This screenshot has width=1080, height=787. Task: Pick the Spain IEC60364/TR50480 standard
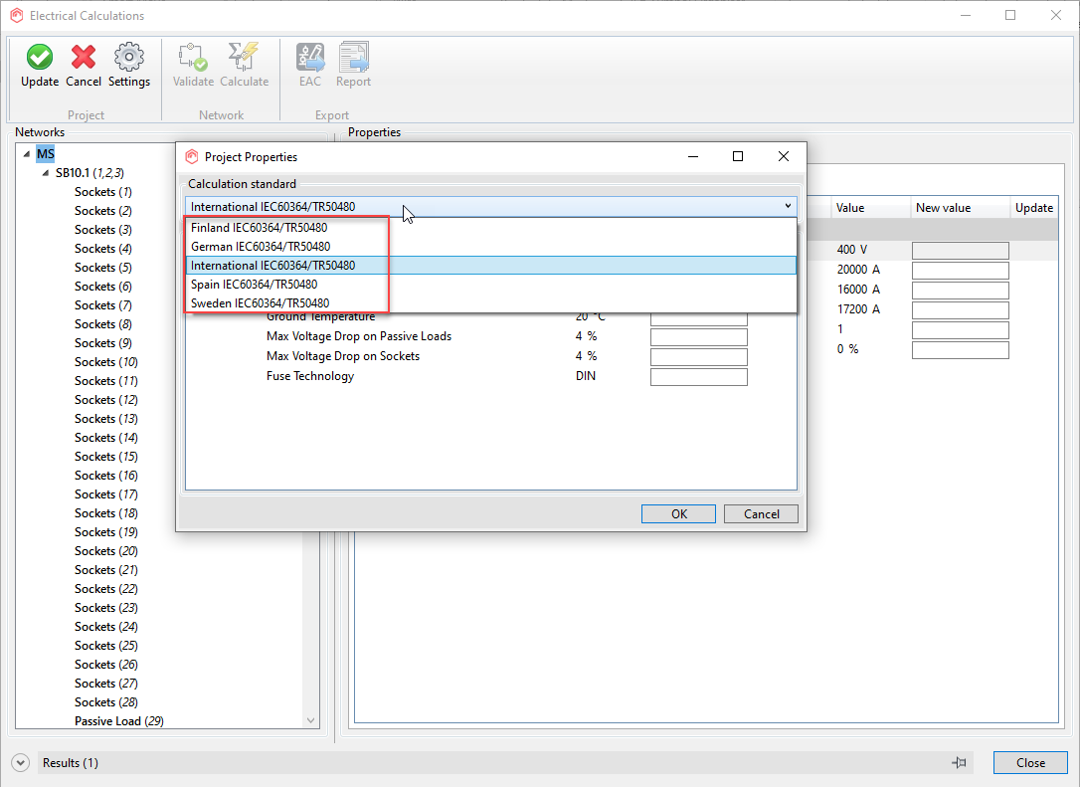click(255, 285)
